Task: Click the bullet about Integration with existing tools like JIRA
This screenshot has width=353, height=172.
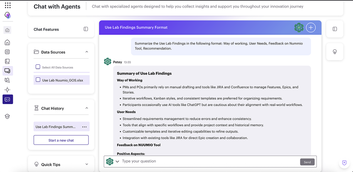Action: click(x=185, y=138)
